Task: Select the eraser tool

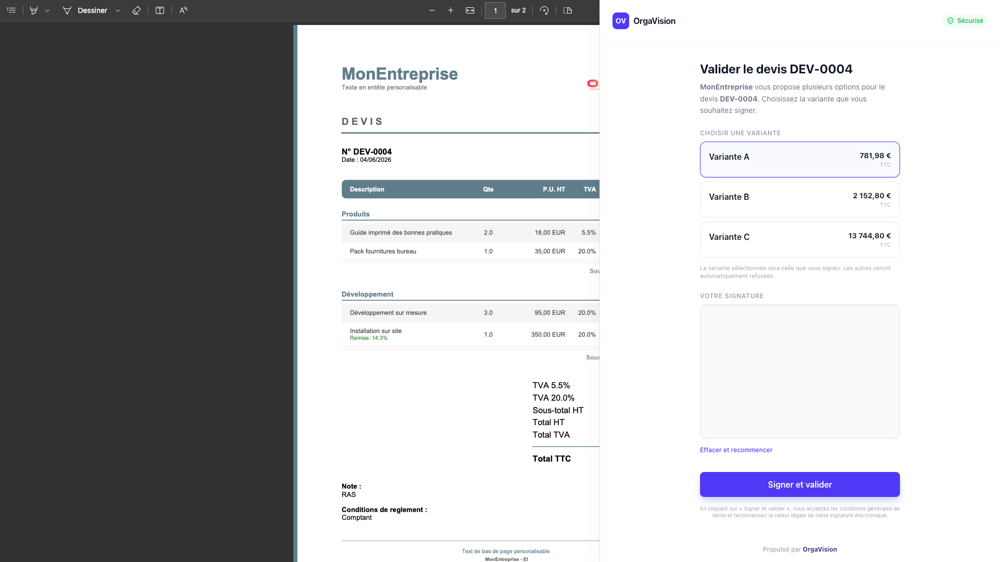Action: [x=136, y=10]
